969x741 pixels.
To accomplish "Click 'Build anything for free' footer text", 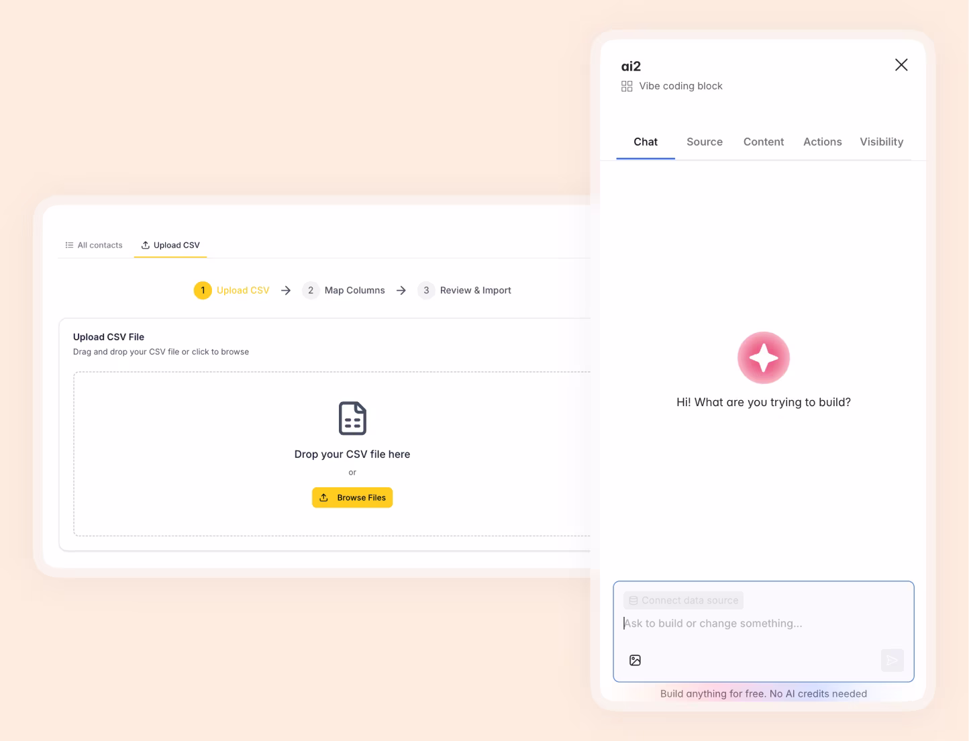I will pyautogui.click(x=764, y=694).
